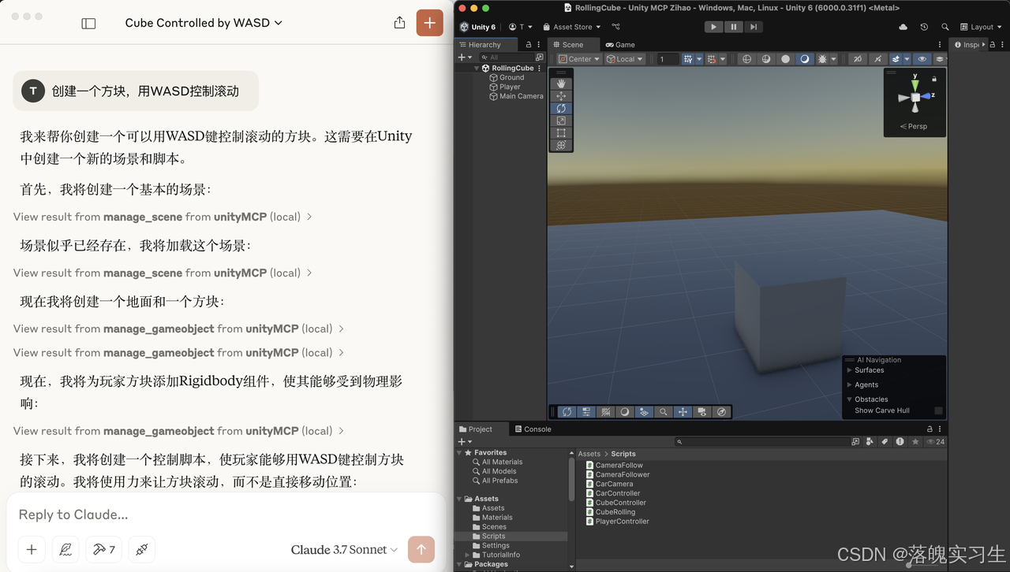Open Layout dropdown in Unity
The image size is (1010, 572).
click(x=982, y=27)
